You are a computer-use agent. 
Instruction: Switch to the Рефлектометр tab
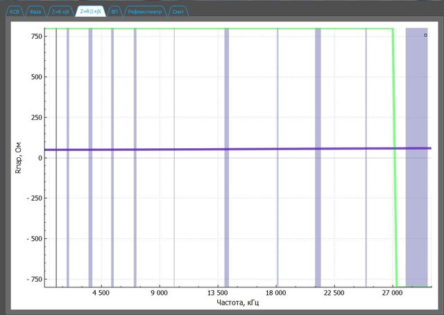pos(144,12)
